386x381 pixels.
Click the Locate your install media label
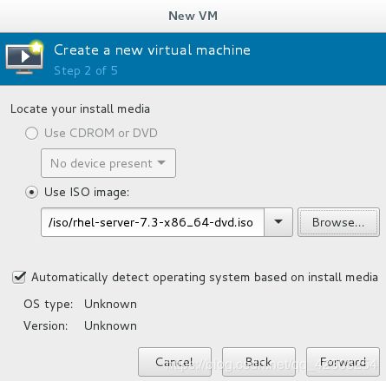[80, 109]
